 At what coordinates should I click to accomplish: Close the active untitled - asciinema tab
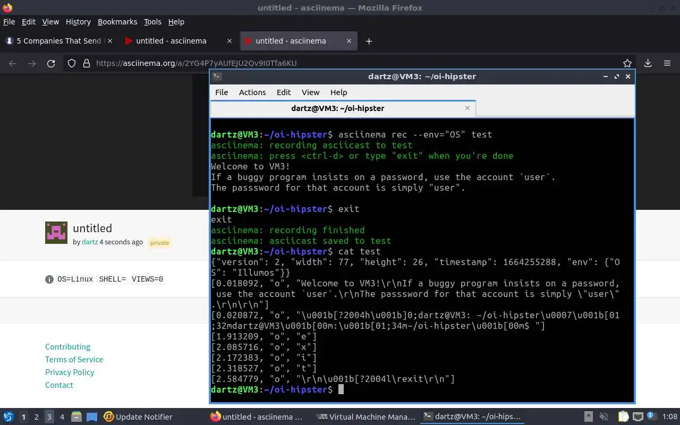tap(349, 41)
